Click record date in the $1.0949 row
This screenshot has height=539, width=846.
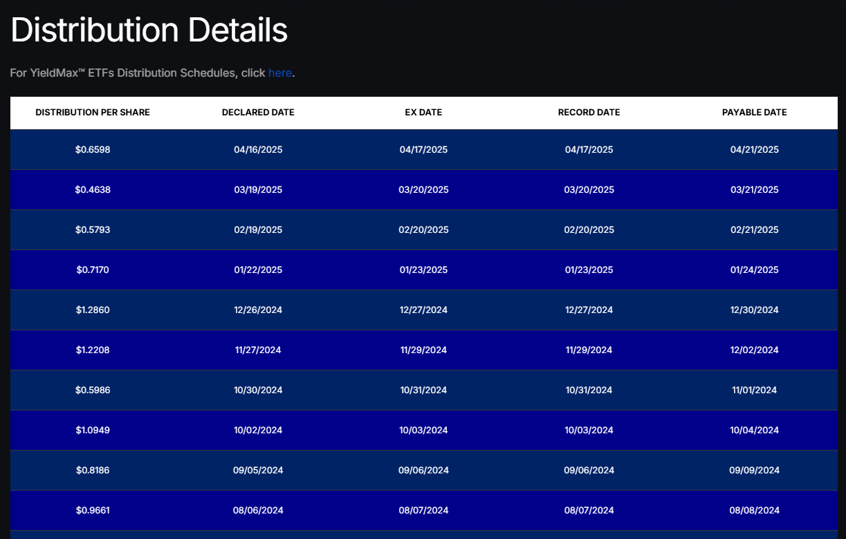(x=589, y=430)
